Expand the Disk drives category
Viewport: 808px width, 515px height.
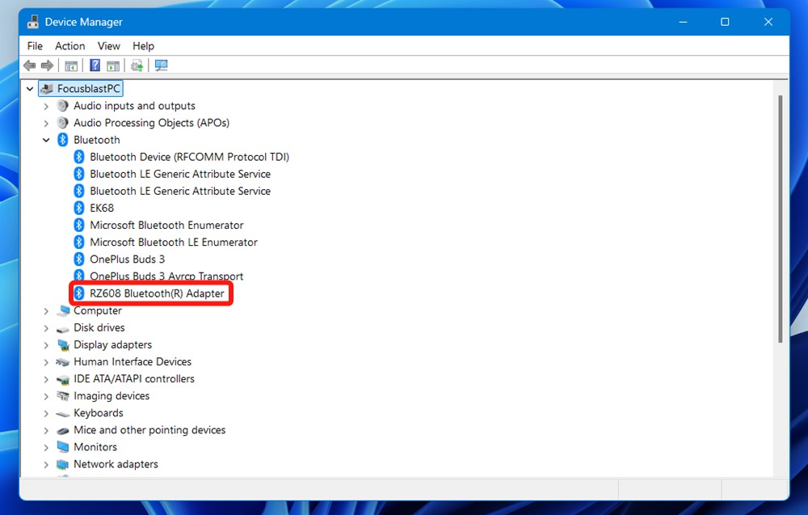46,327
